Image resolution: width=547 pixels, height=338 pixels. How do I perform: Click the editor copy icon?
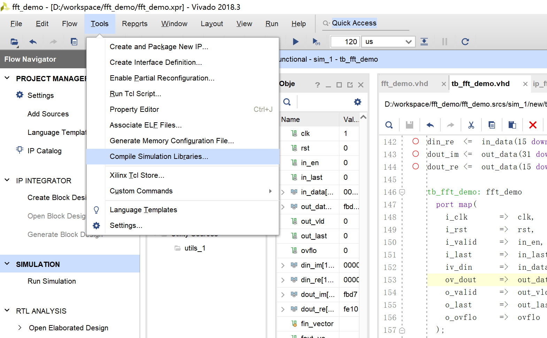pyautogui.click(x=492, y=125)
